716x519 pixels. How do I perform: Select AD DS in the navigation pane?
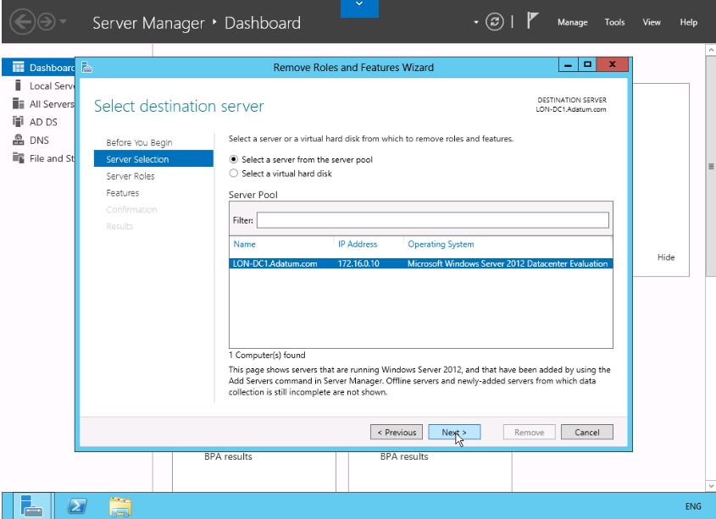click(43, 122)
